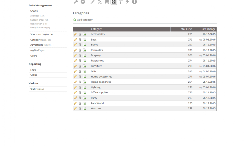This screenshot has height=147, width=245.
Task: Click the lightning bolt toolbar icon
Action: coord(127,2)
